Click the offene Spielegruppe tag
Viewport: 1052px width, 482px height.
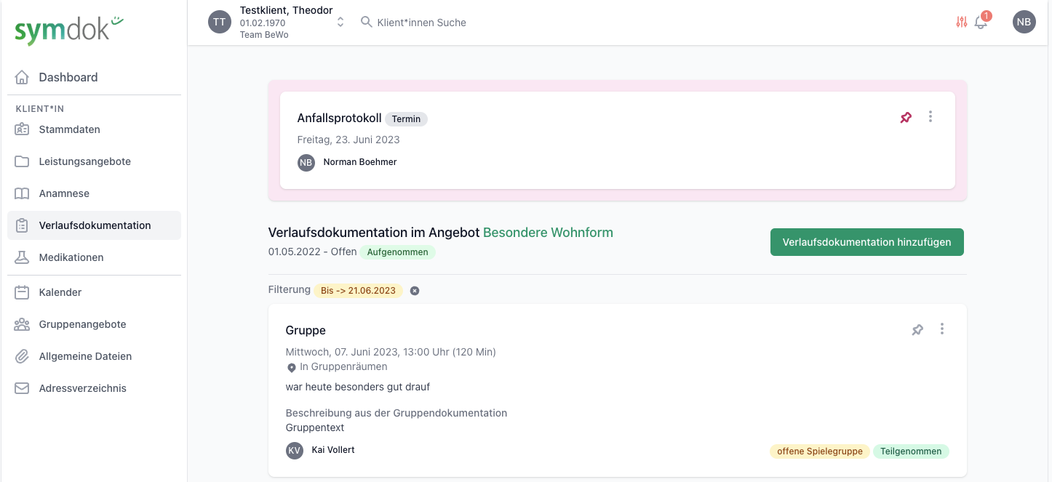820,451
